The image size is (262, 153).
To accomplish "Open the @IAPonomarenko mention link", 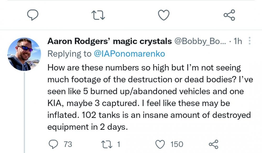I will tap(129, 54).
